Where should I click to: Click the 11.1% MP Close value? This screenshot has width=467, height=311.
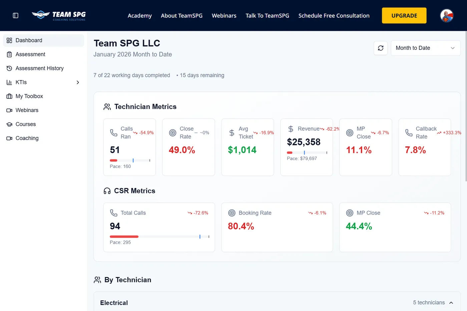pos(359,150)
